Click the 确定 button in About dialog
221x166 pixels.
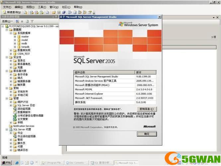point(147,134)
